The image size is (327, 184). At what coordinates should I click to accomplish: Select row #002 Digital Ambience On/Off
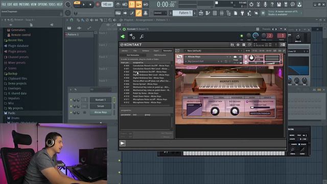pyautogui.click(x=146, y=72)
